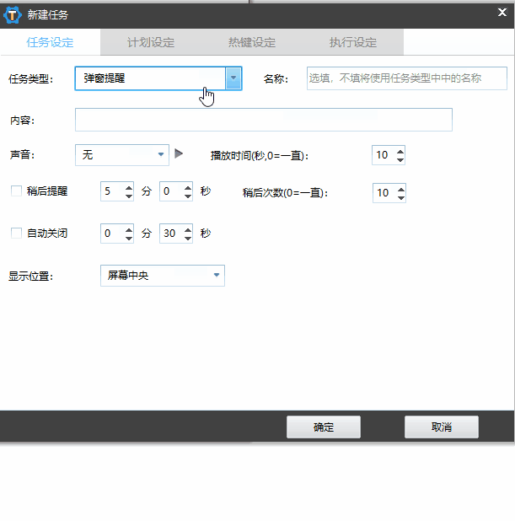Enable the 自动关闭 checkbox
515x521 pixels.
(x=16, y=234)
